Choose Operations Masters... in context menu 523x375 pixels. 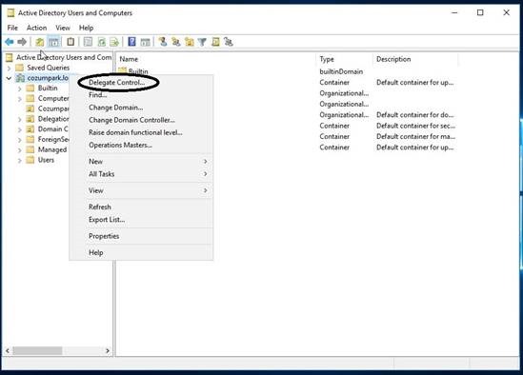pyautogui.click(x=120, y=145)
